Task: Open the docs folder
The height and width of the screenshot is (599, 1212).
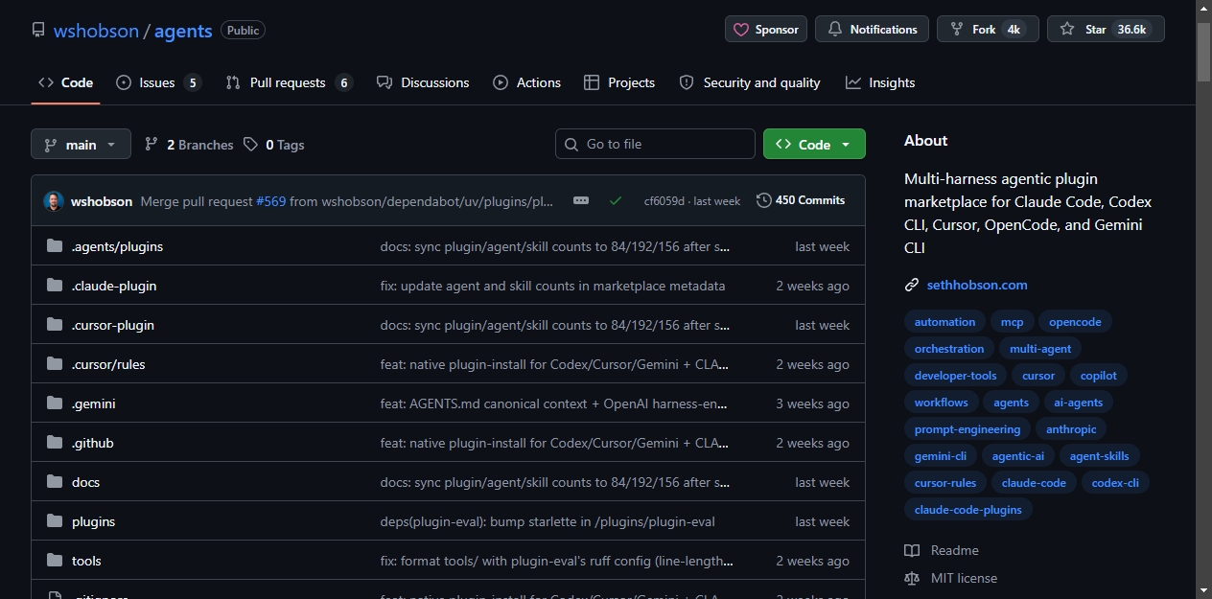Action: tap(85, 482)
